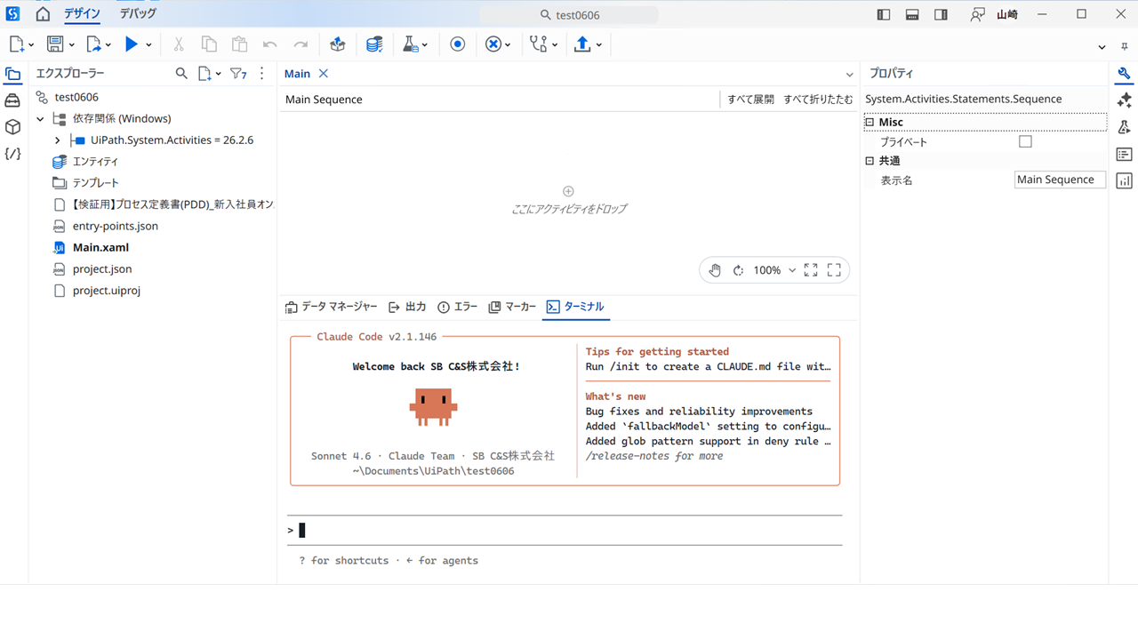Run the workflow with the play button
This screenshot has height=640, width=1138.
[x=132, y=44]
